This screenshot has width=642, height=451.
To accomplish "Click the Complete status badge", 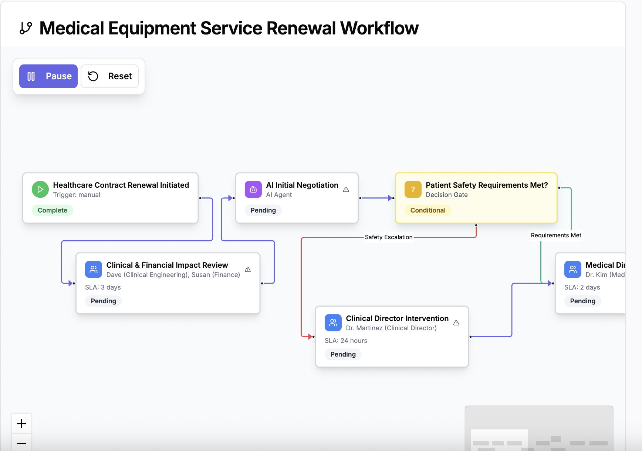I will [53, 210].
